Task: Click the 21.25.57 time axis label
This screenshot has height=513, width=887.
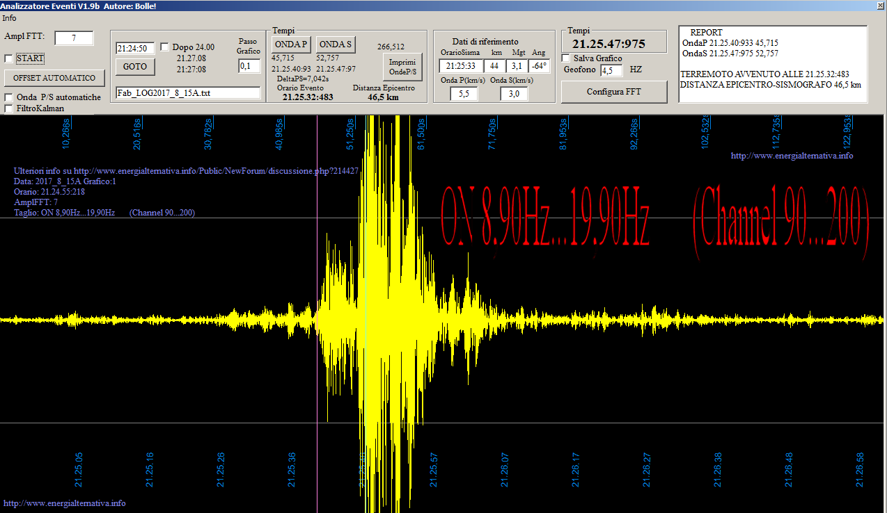Action: [434, 471]
